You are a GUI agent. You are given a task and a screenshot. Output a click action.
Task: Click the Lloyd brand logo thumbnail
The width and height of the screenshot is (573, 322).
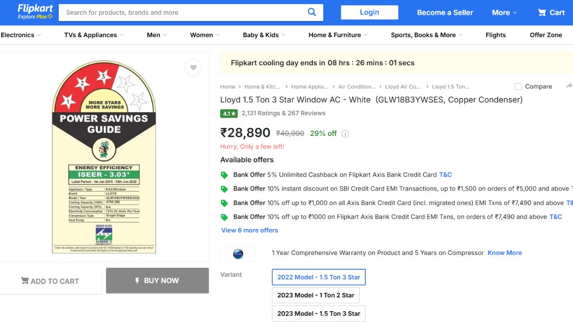238,254
